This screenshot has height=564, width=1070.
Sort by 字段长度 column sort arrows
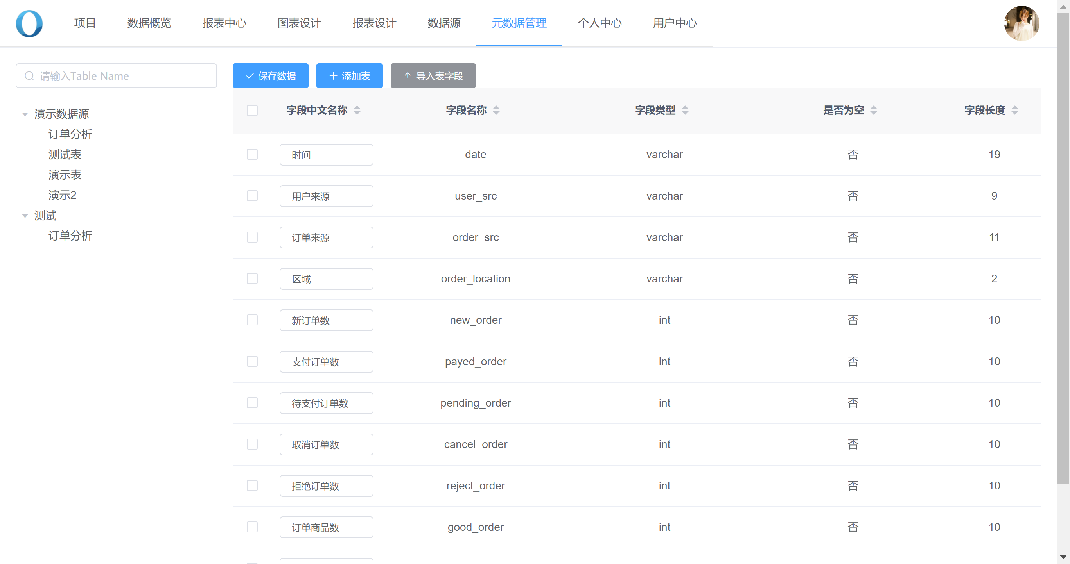[x=1015, y=110]
